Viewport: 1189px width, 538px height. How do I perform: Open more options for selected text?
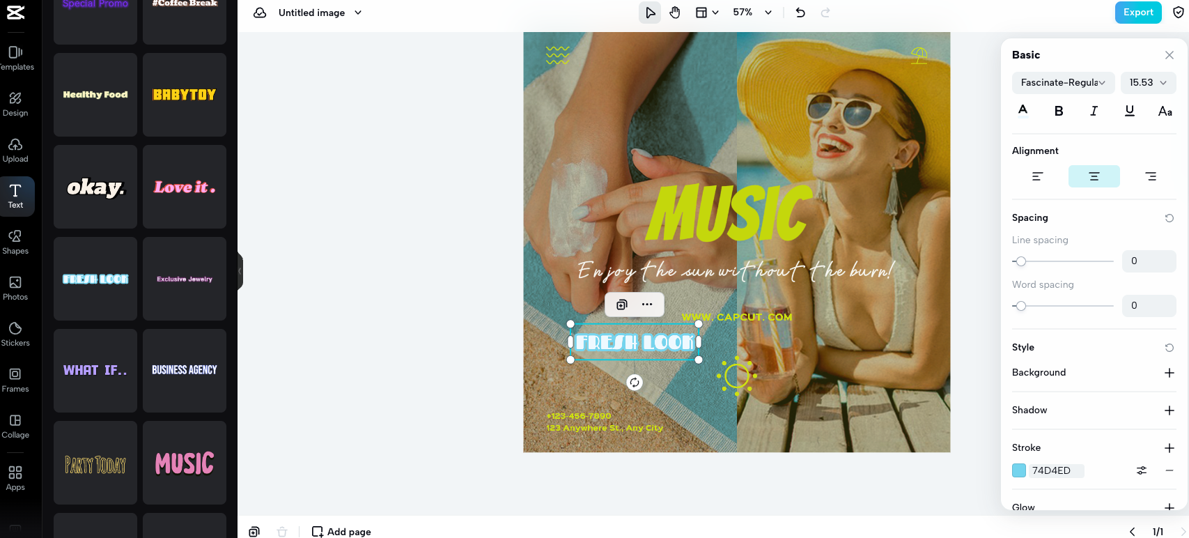[647, 305]
